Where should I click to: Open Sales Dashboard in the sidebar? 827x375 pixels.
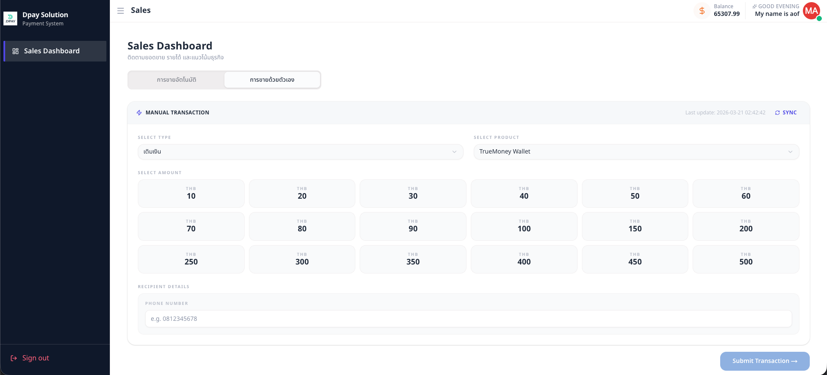[x=55, y=51]
